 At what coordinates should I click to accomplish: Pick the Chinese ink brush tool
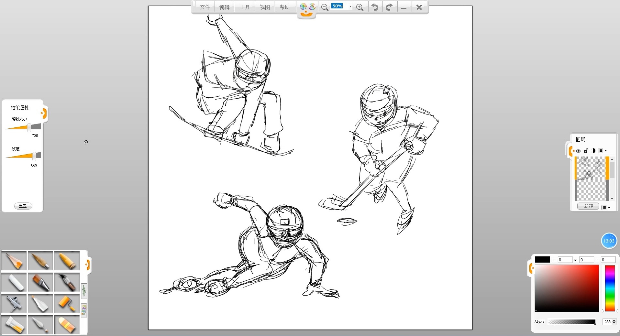click(x=67, y=282)
